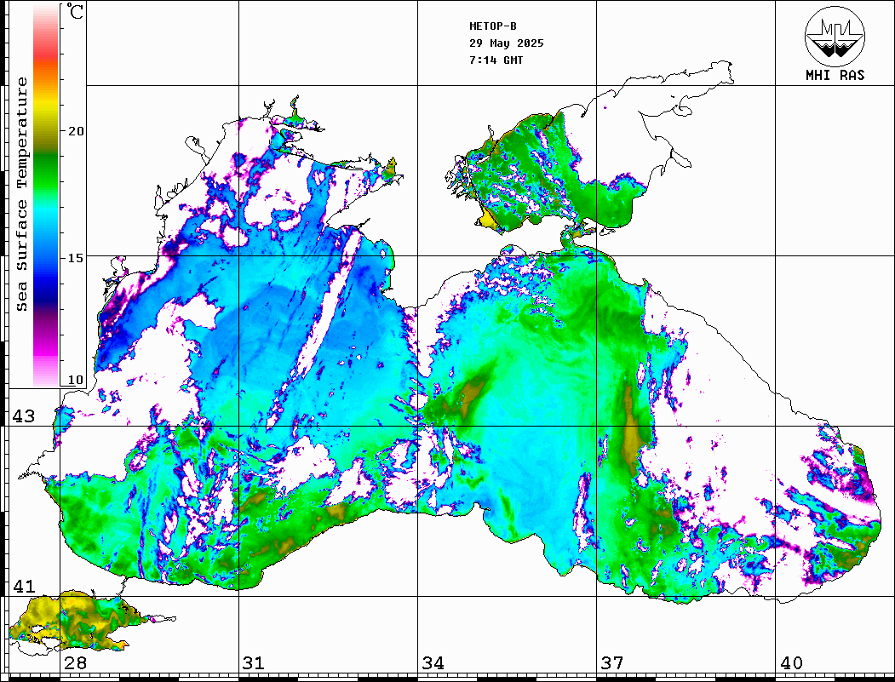Viewport: 895px width, 682px height.
Task: Click longitude label '31'
Action: (x=254, y=663)
